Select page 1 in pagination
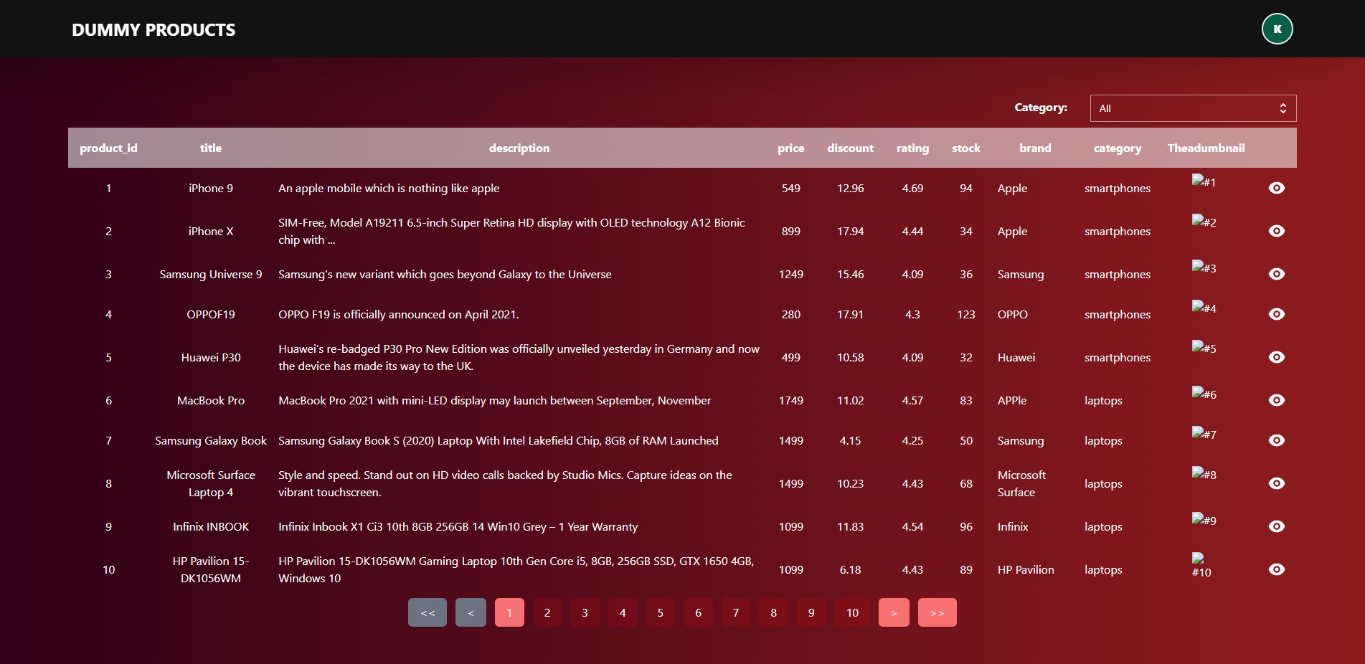Screen dimensions: 1365x664 [509, 612]
